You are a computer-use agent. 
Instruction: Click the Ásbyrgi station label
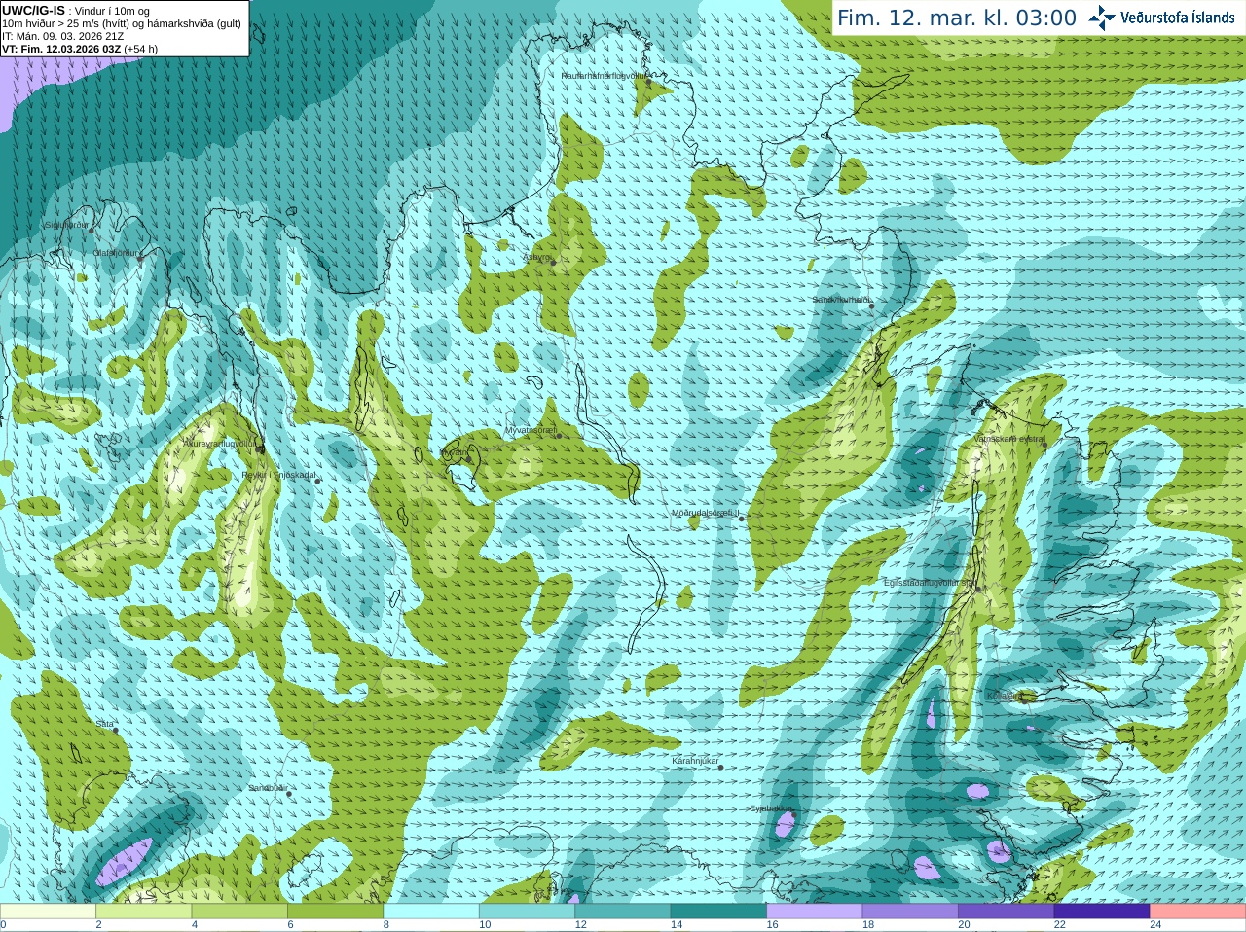537,257
